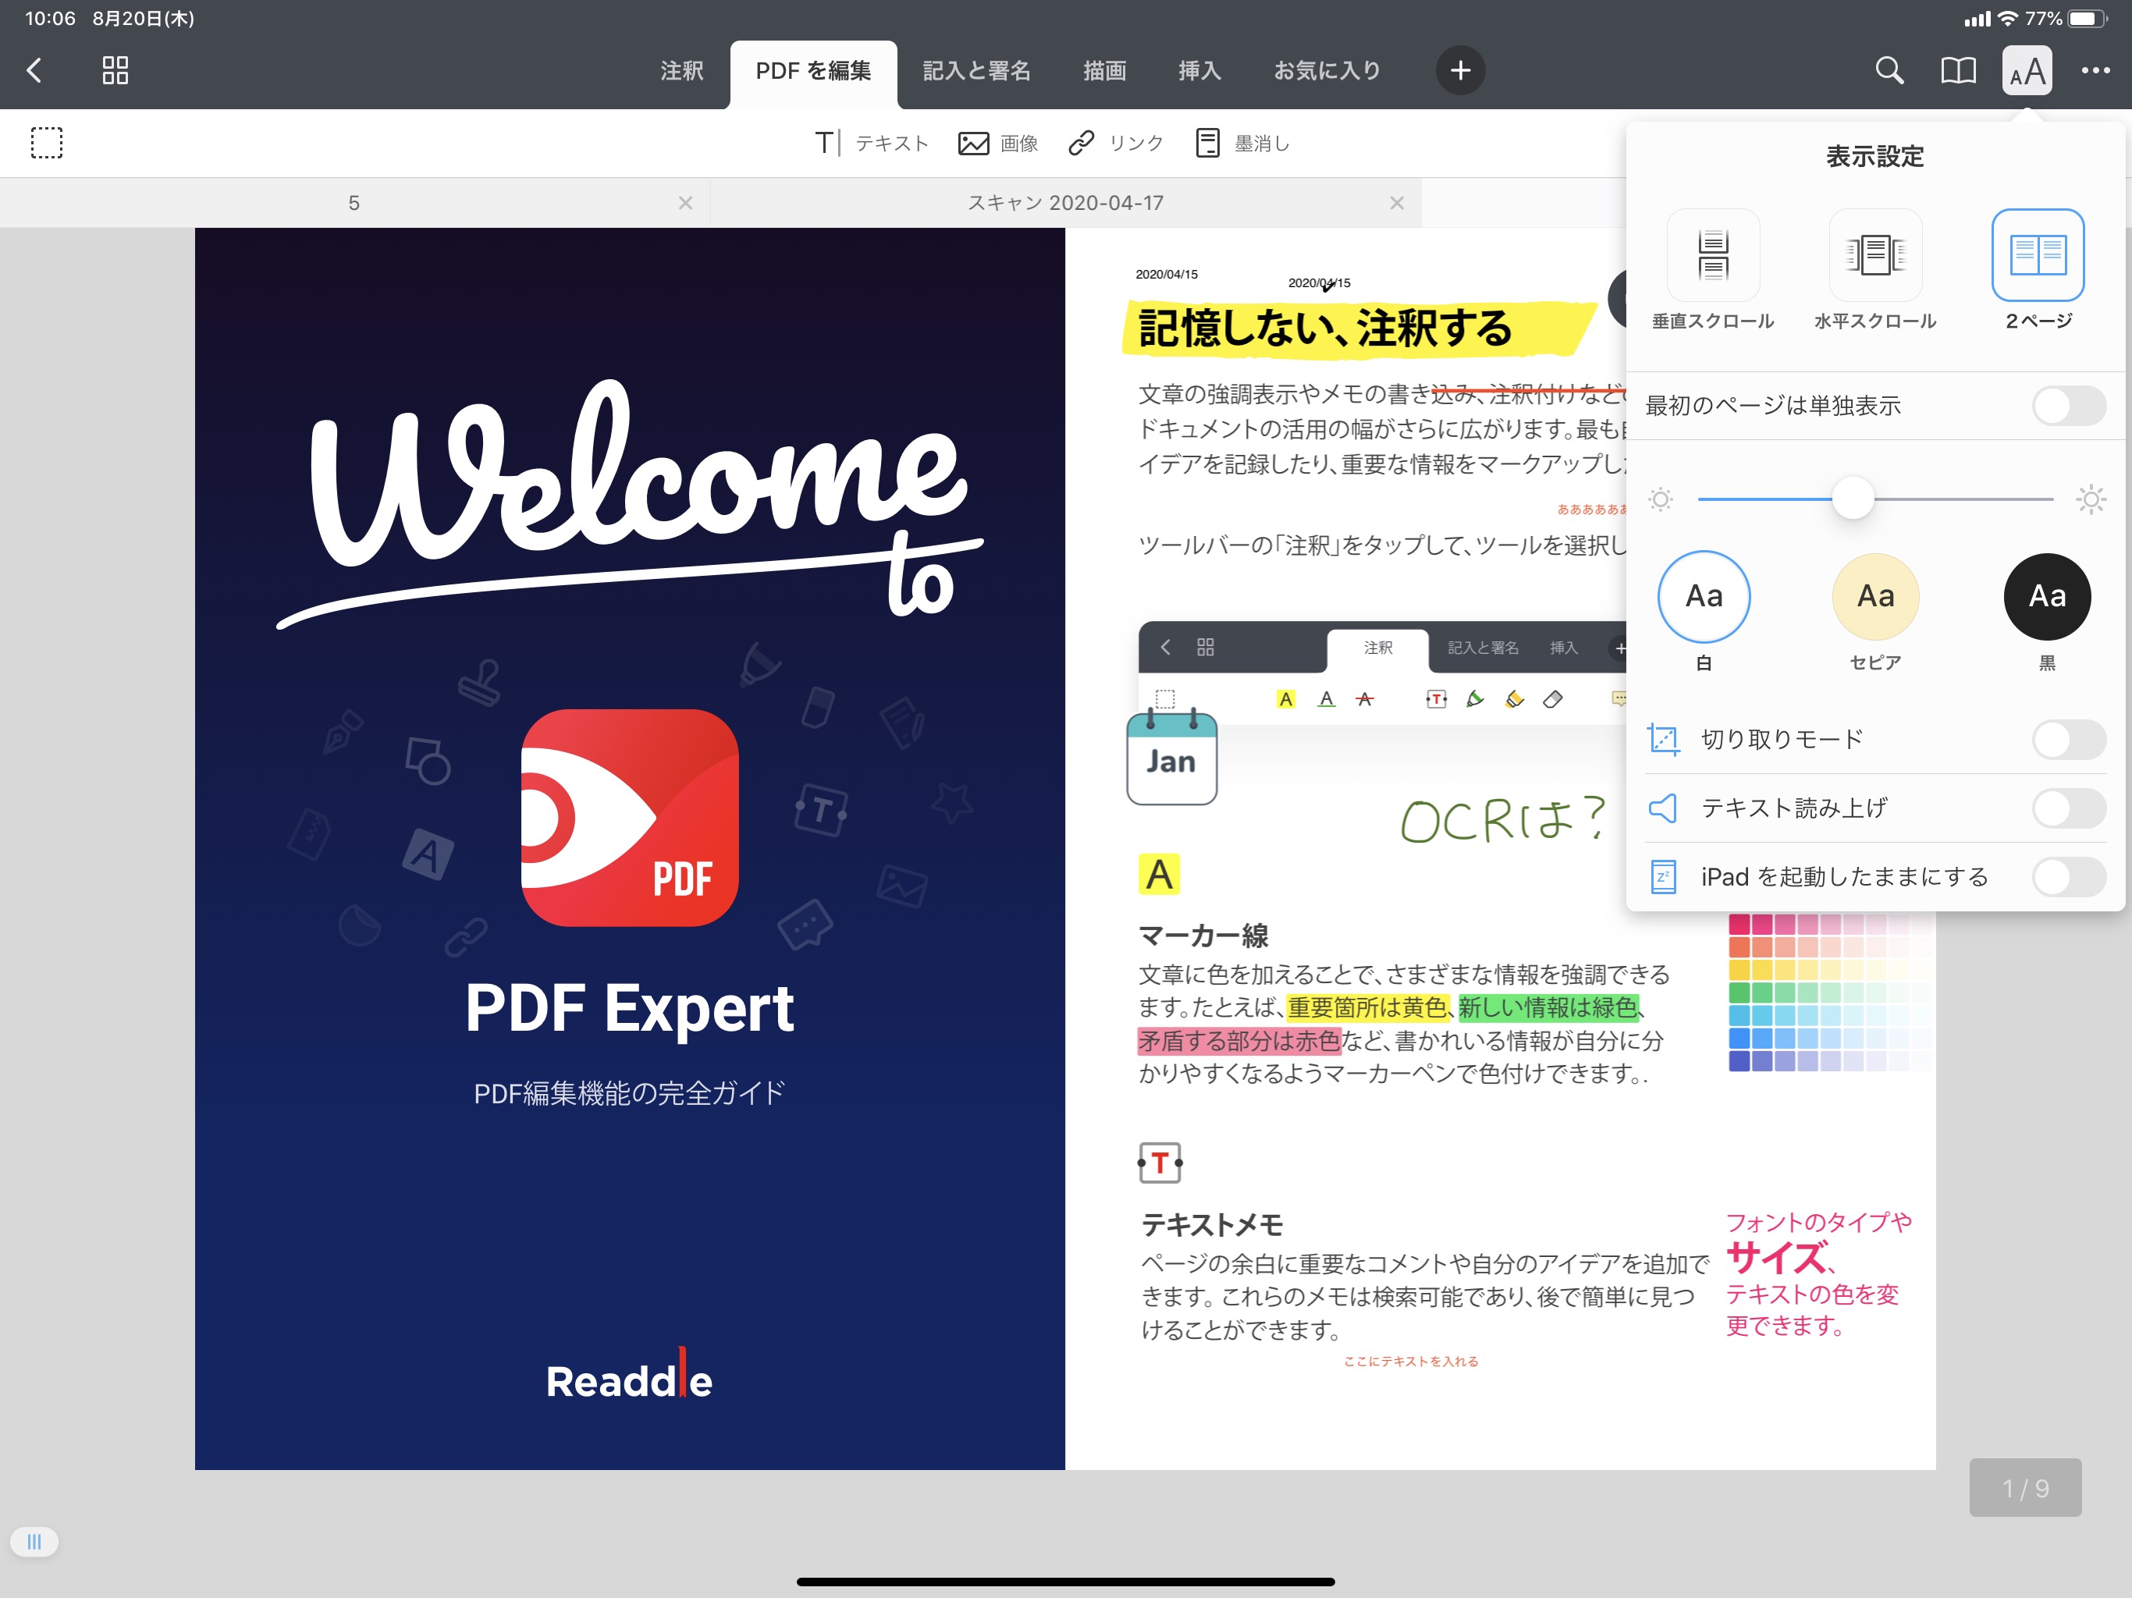Open the page thumbnails grid view
Viewport: 2132px width, 1598px height.
(115, 70)
